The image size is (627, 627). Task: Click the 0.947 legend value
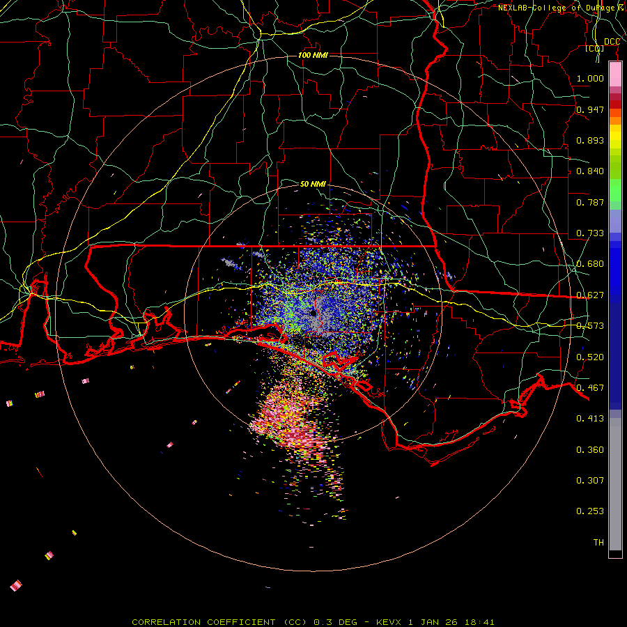590,109
